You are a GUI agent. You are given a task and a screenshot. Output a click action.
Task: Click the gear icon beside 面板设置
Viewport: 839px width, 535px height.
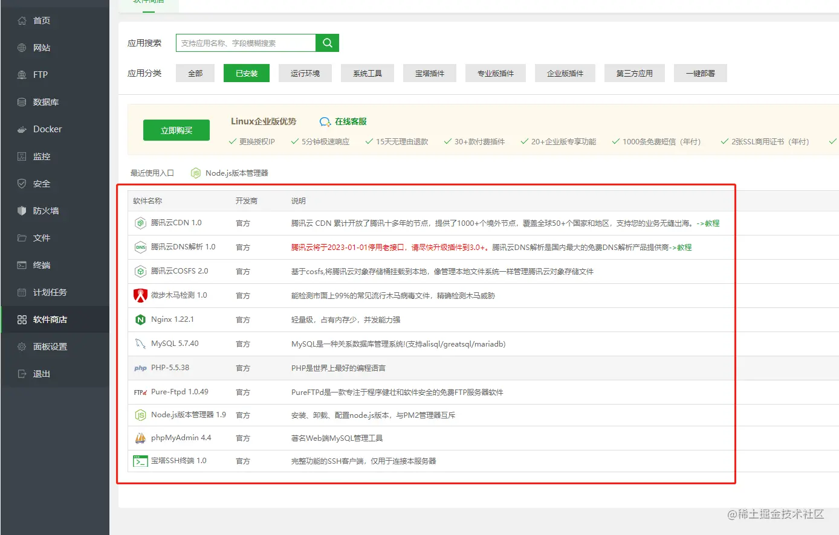tap(22, 347)
